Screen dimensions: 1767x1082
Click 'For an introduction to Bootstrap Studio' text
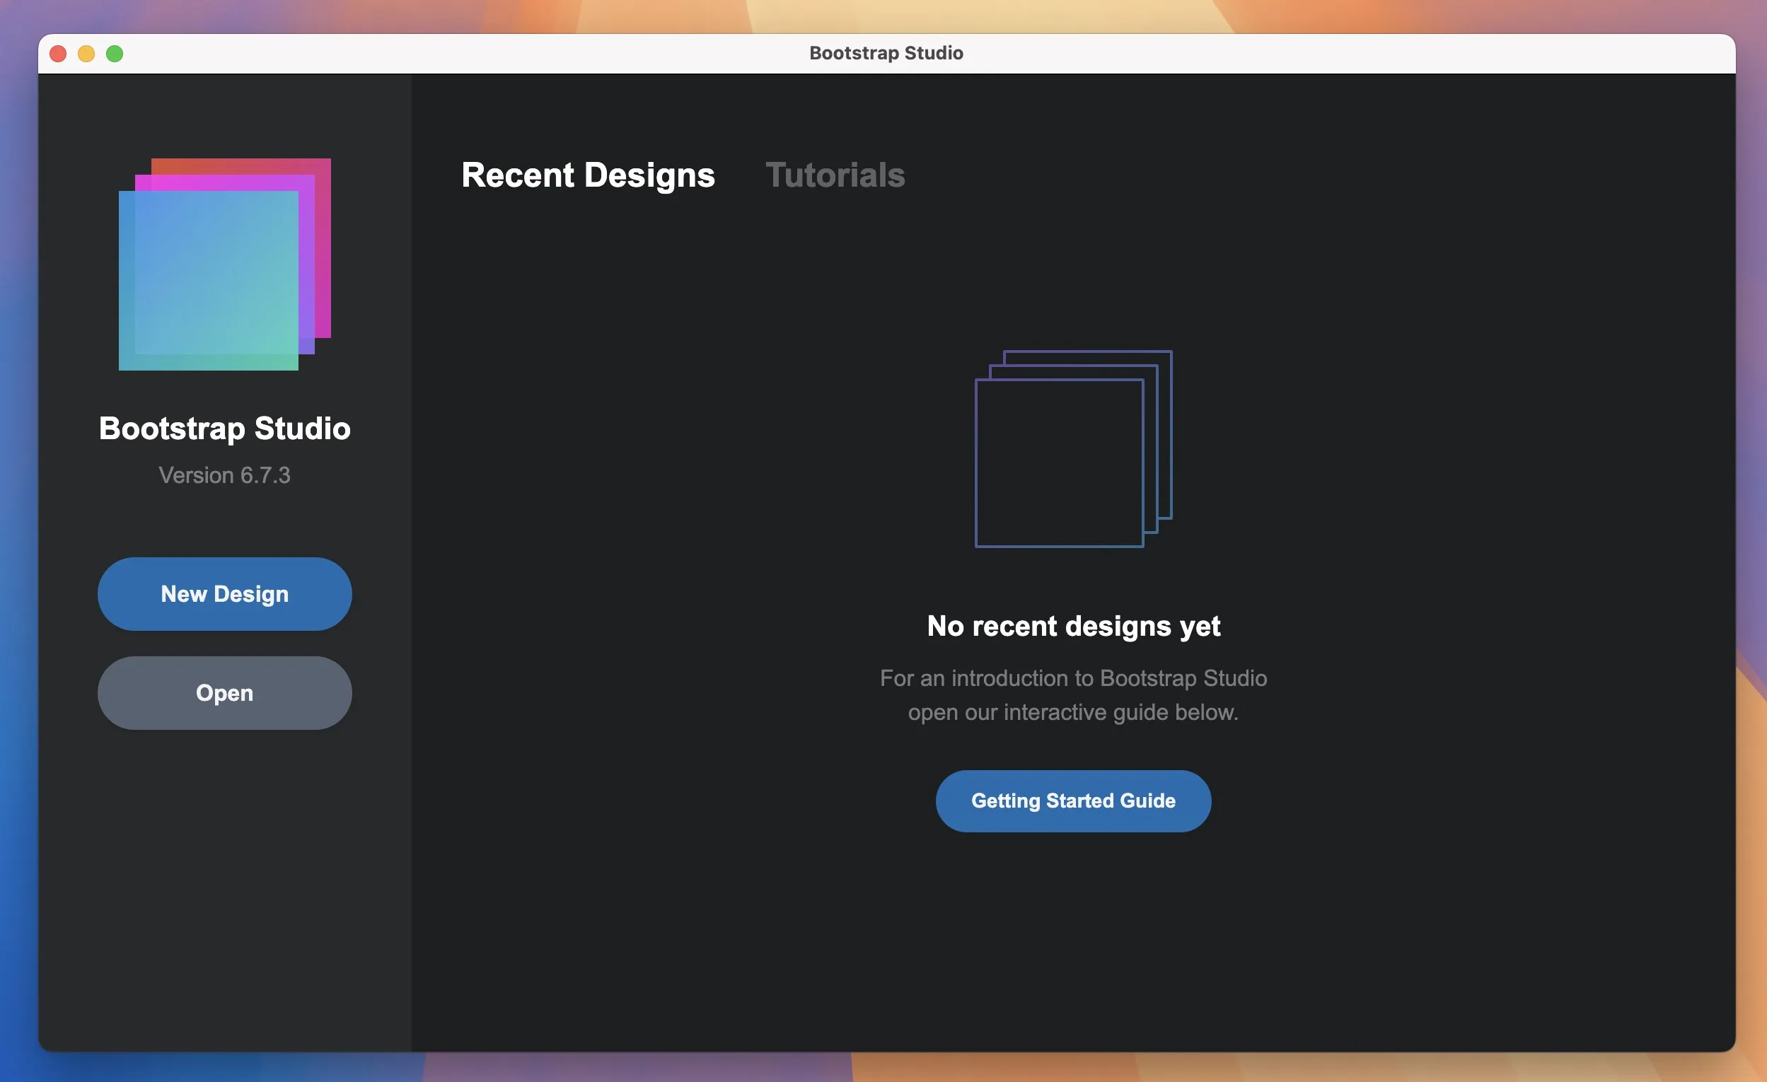click(1074, 678)
